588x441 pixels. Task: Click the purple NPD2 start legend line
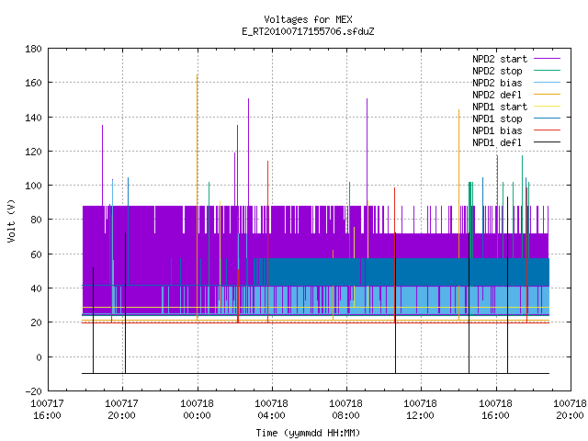547,59
